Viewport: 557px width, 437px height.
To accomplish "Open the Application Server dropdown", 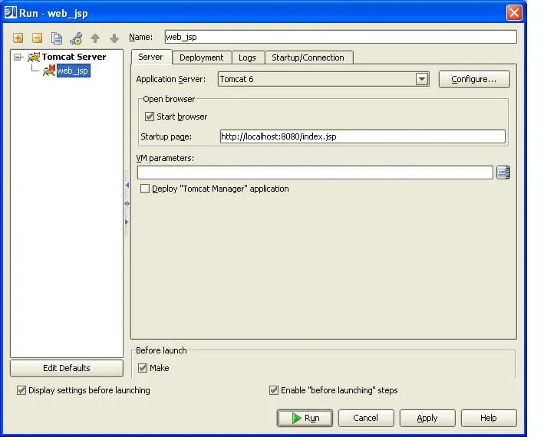I will pyautogui.click(x=421, y=79).
